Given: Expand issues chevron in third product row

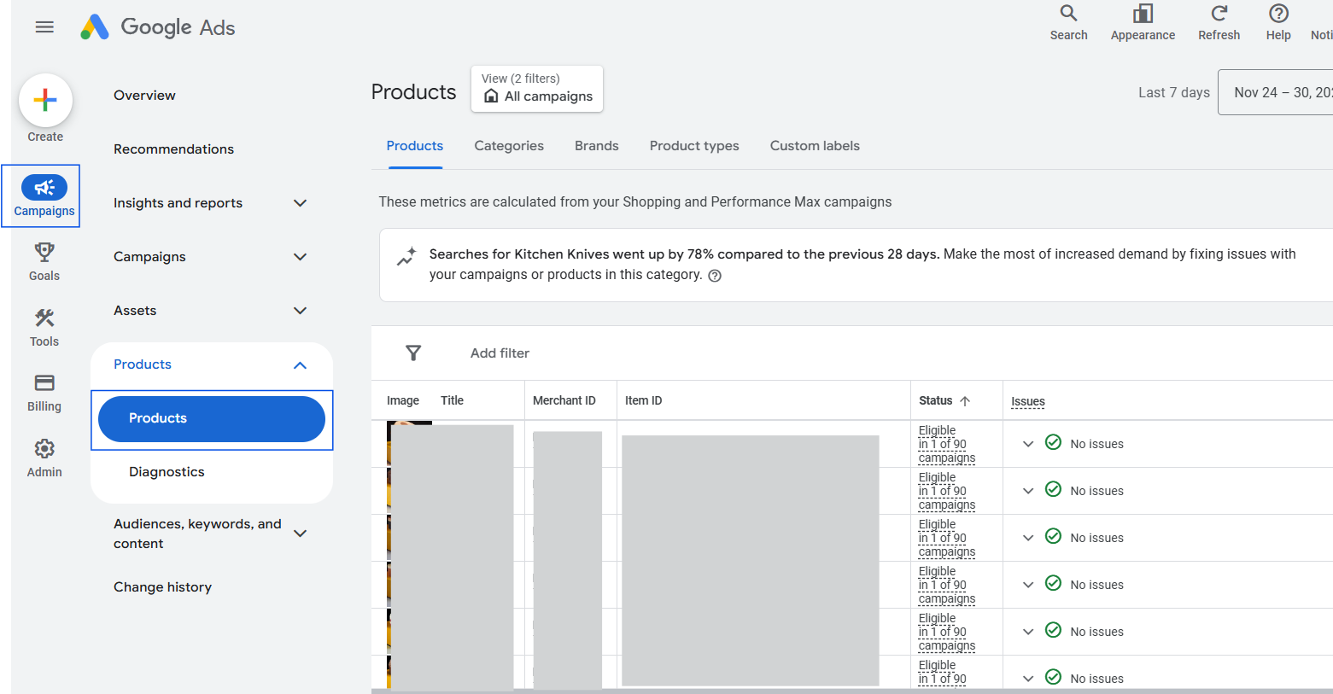Looking at the screenshot, I should tap(1028, 538).
